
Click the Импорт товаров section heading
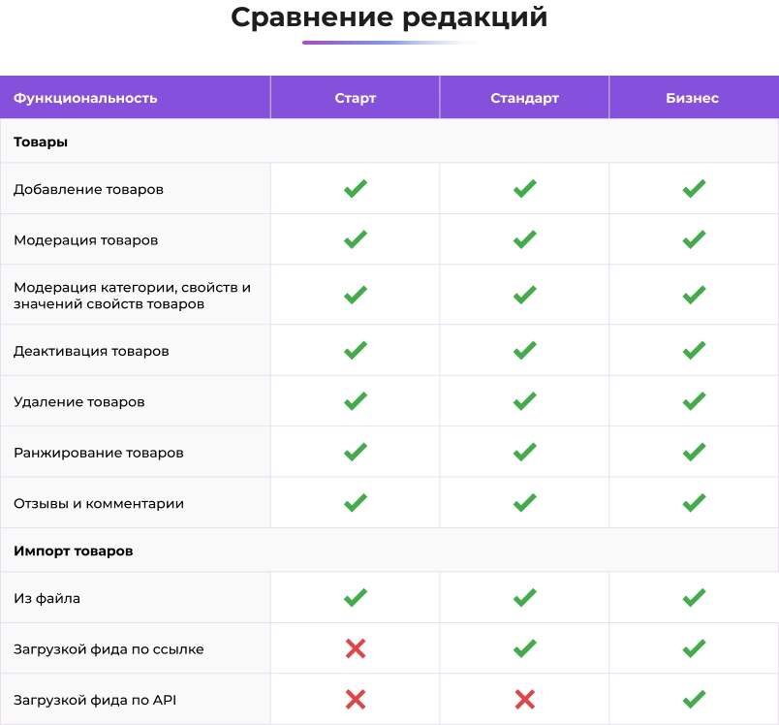74,552
